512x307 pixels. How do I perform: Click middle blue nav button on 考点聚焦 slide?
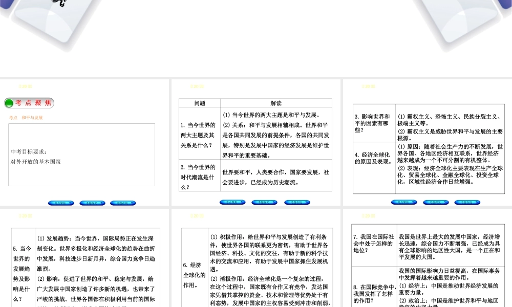[92, 203]
